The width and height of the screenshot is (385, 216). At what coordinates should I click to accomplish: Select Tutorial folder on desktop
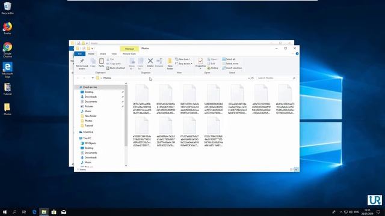pyautogui.click(x=7, y=89)
